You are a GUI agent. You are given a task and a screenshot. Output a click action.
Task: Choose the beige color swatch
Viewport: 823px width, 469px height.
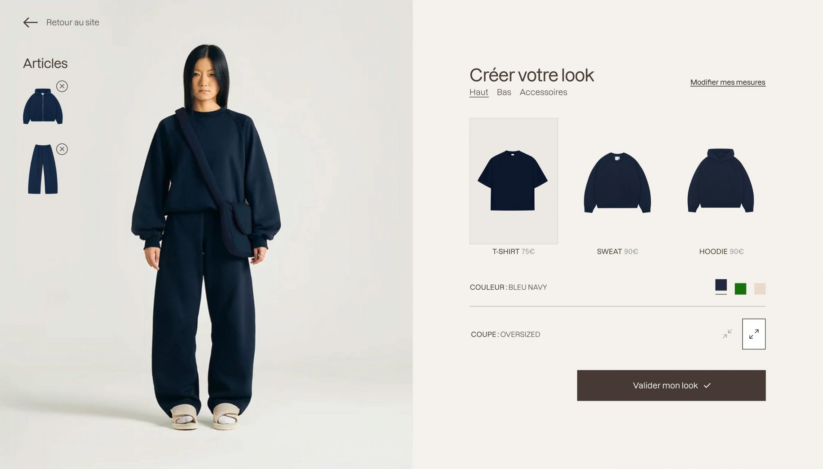tap(760, 289)
